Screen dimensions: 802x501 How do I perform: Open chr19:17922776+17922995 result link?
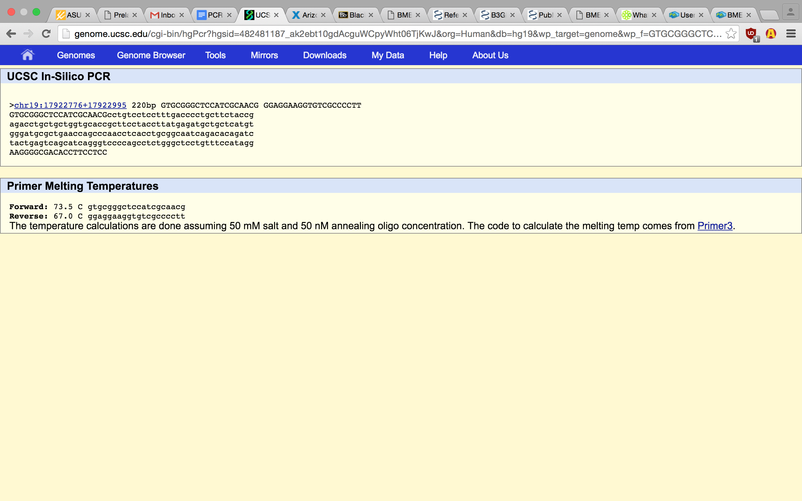(x=70, y=106)
